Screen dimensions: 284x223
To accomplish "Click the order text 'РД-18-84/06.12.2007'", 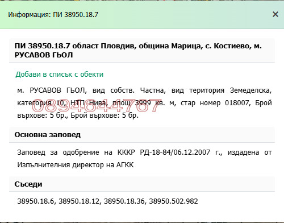I will [175, 152].
